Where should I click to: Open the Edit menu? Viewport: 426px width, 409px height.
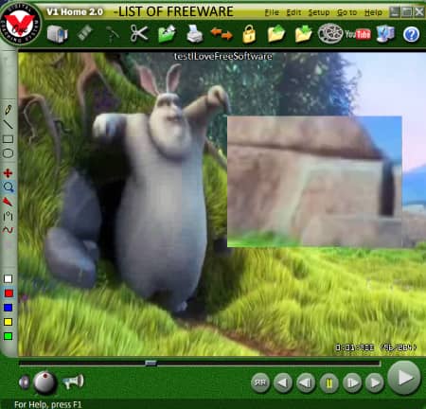293,12
